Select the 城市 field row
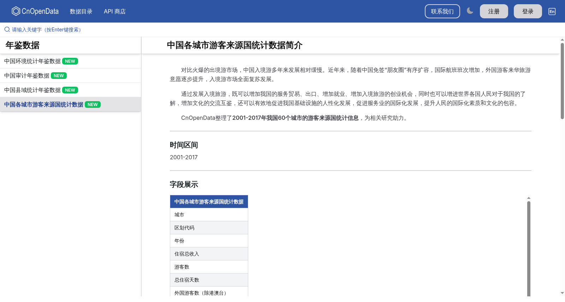565x302 pixels. [209, 215]
